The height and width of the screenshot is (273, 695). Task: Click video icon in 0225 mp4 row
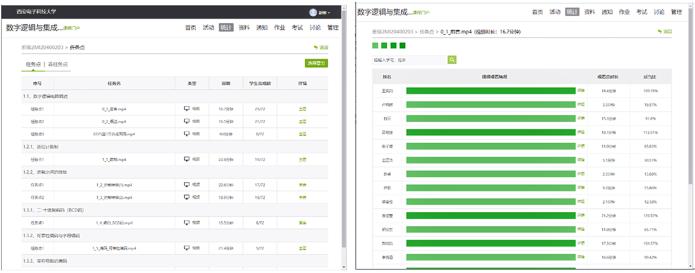coord(187,134)
